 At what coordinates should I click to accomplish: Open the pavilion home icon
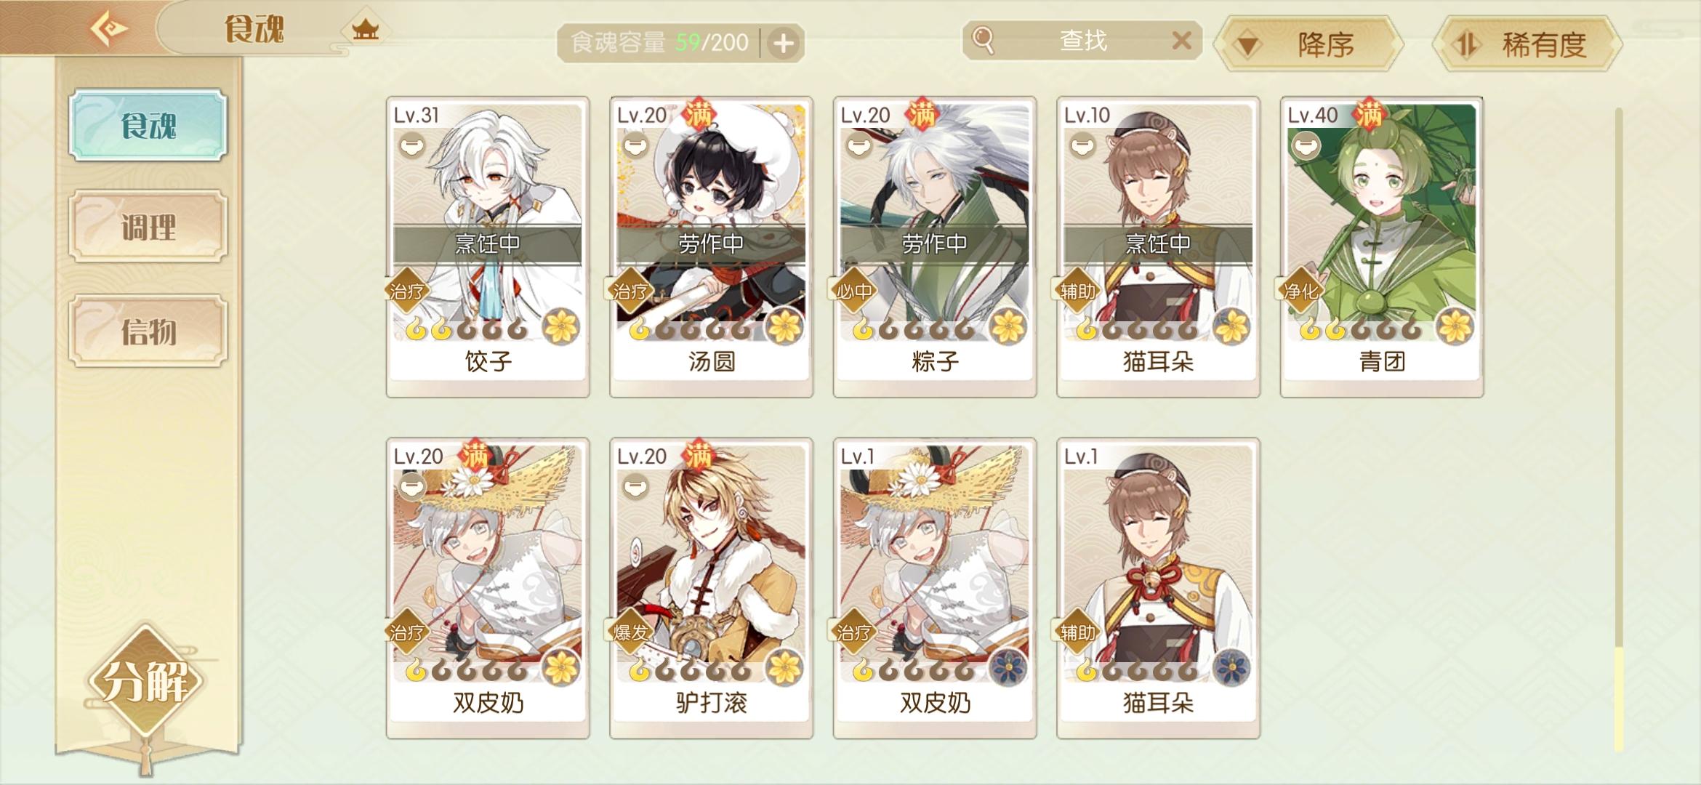365,30
